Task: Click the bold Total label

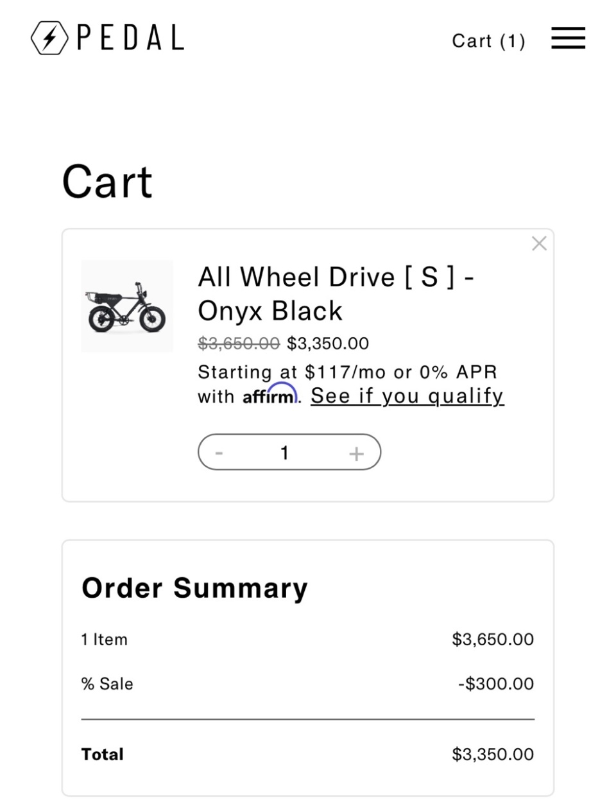Action: (x=103, y=754)
